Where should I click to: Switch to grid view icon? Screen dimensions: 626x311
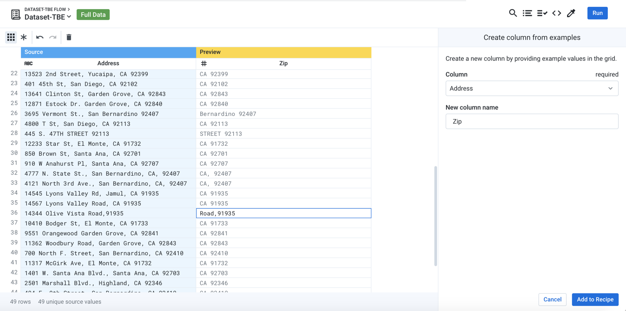pos(11,37)
